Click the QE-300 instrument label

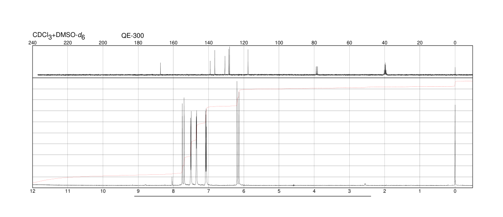tap(133, 36)
